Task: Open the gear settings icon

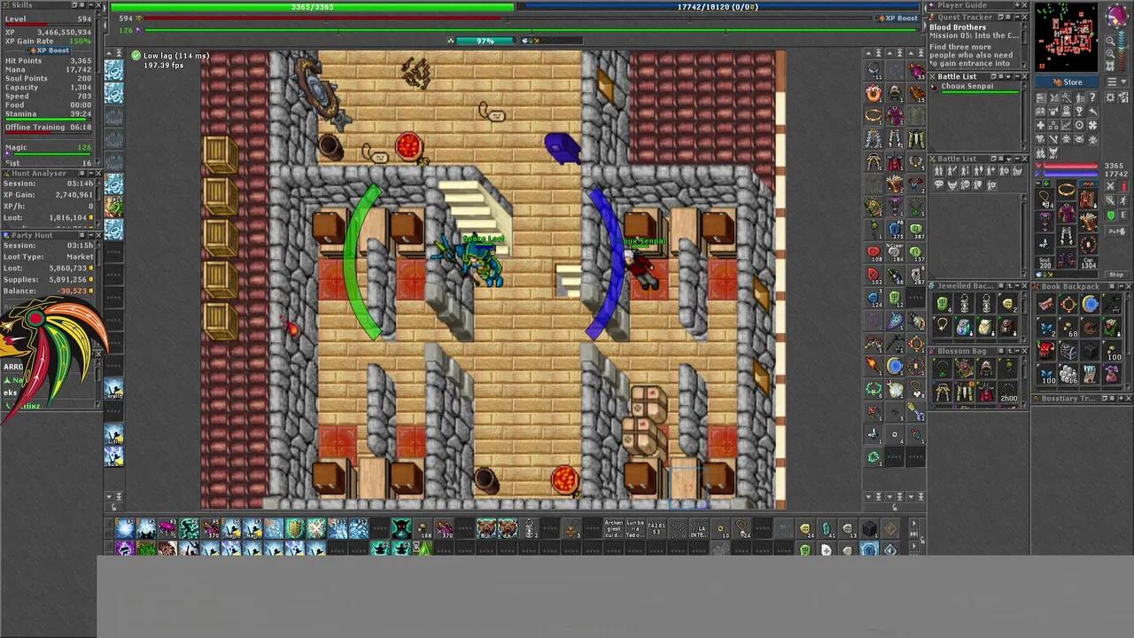Action: pyautogui.click(x=1110, y=97)
